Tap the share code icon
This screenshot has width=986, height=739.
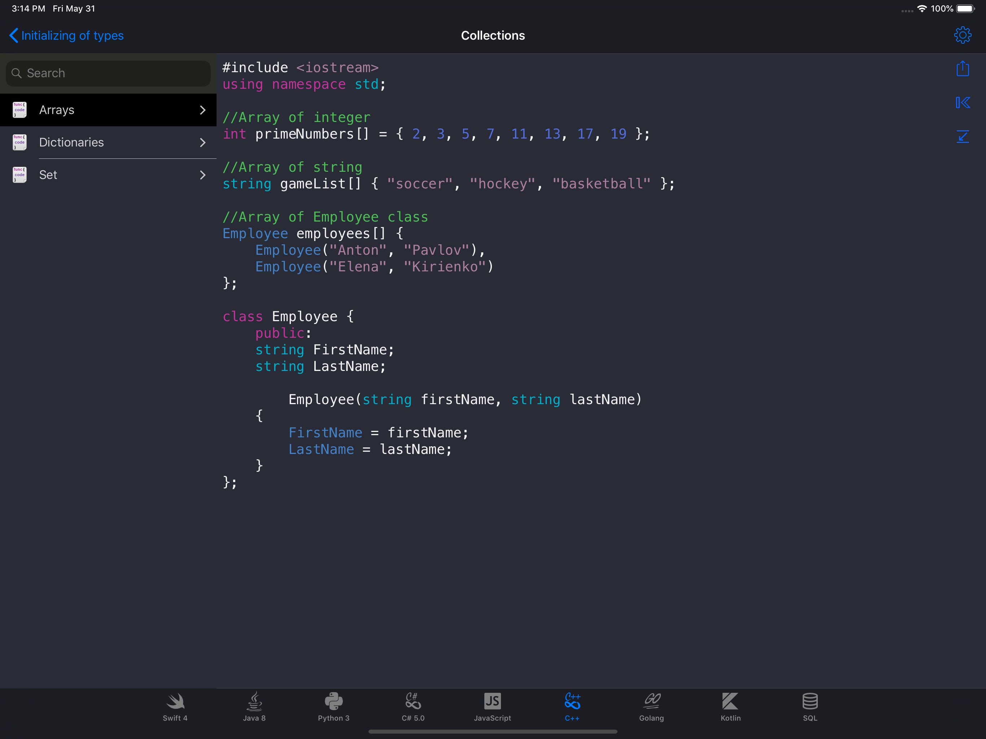pyautogui.click(x=963, y=69)
